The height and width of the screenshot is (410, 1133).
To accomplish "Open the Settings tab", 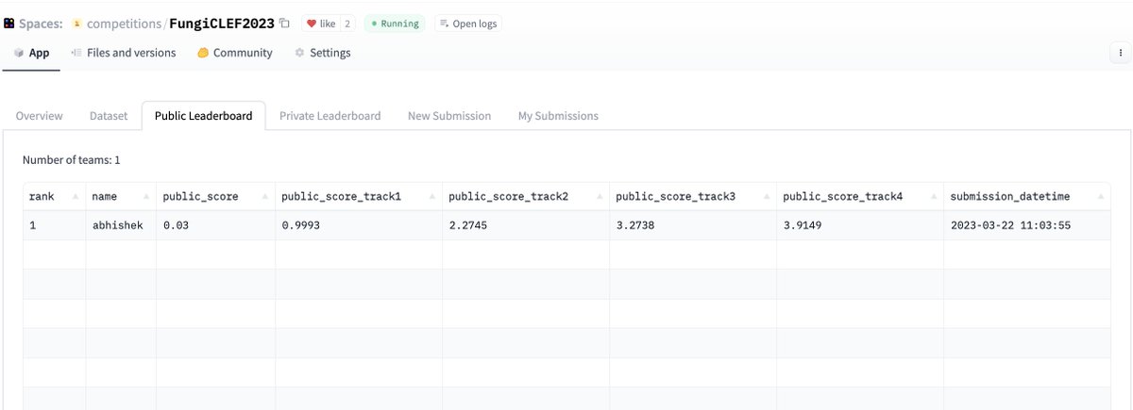I will 322,54.
